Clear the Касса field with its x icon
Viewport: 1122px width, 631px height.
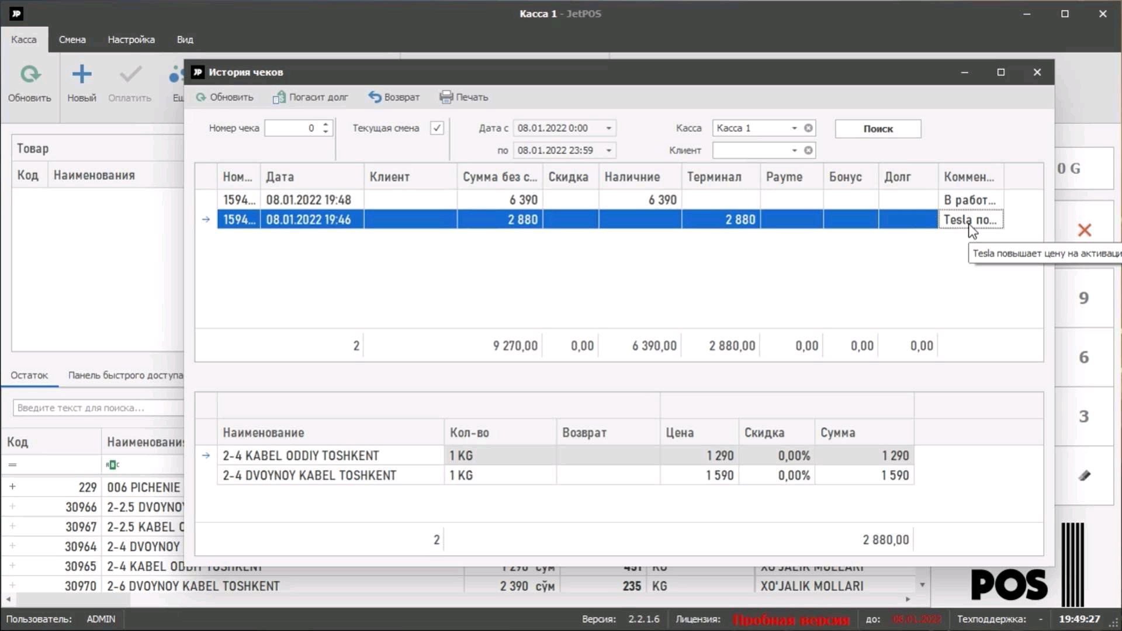(x=808, y=128)
